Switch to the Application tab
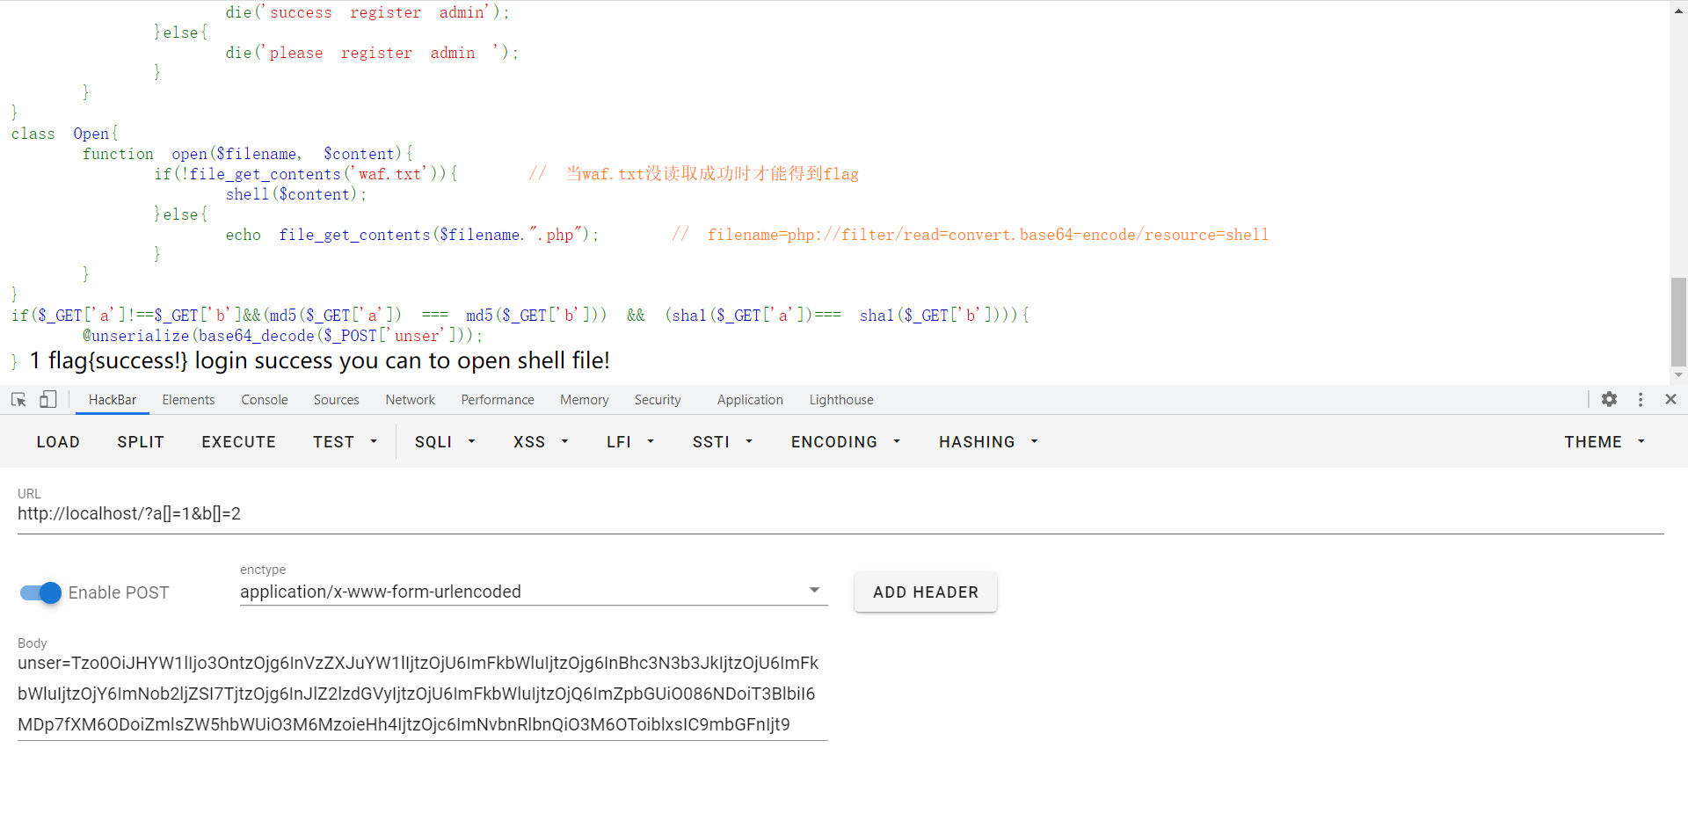 pyautogui.click(x=750, y=399)
